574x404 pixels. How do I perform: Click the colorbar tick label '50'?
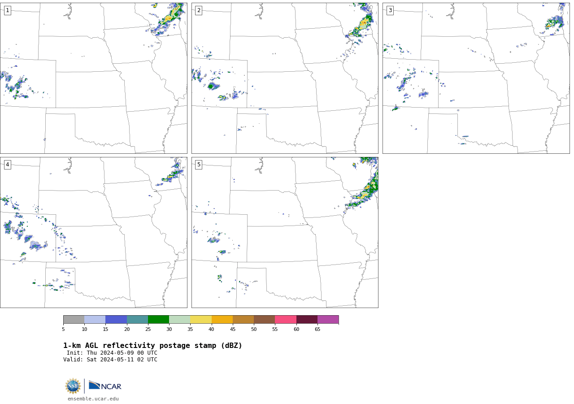pos(254,330)
